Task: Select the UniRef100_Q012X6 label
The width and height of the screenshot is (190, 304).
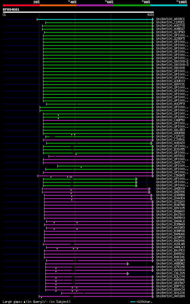Action: (x=170, y=293)
